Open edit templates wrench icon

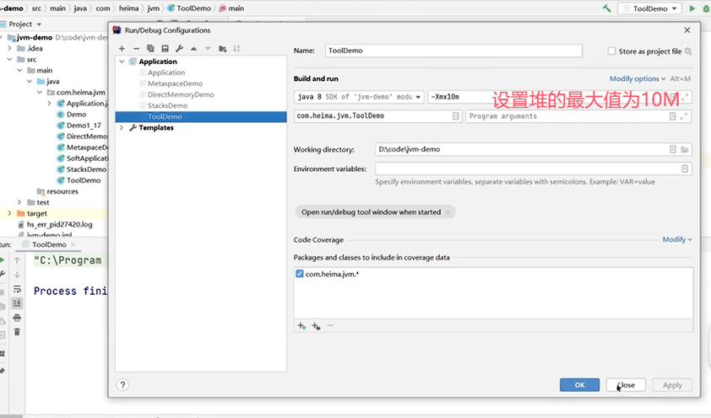coord(179,48)
